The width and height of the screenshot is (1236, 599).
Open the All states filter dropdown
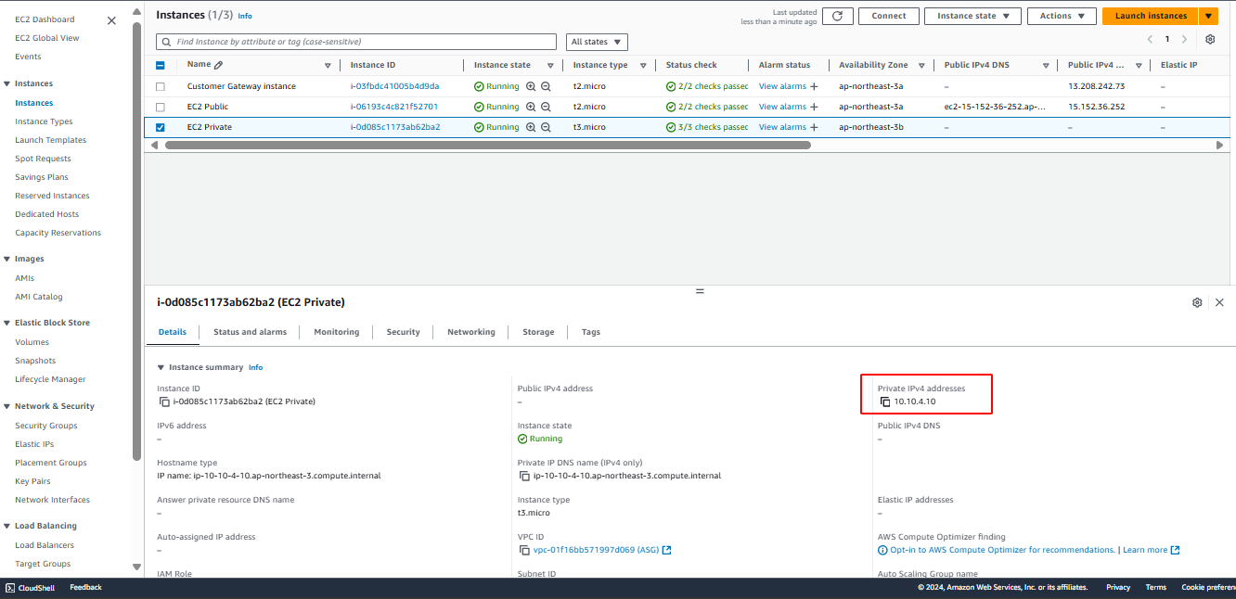[596, 42]
